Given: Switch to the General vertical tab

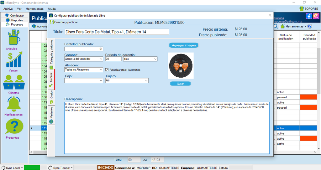Looking at the screenshot, I should 51,80.
